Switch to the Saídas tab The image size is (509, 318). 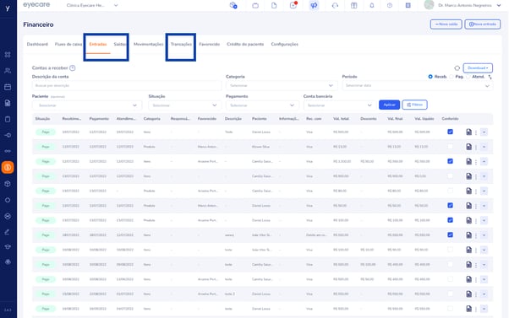coord(120,44)
